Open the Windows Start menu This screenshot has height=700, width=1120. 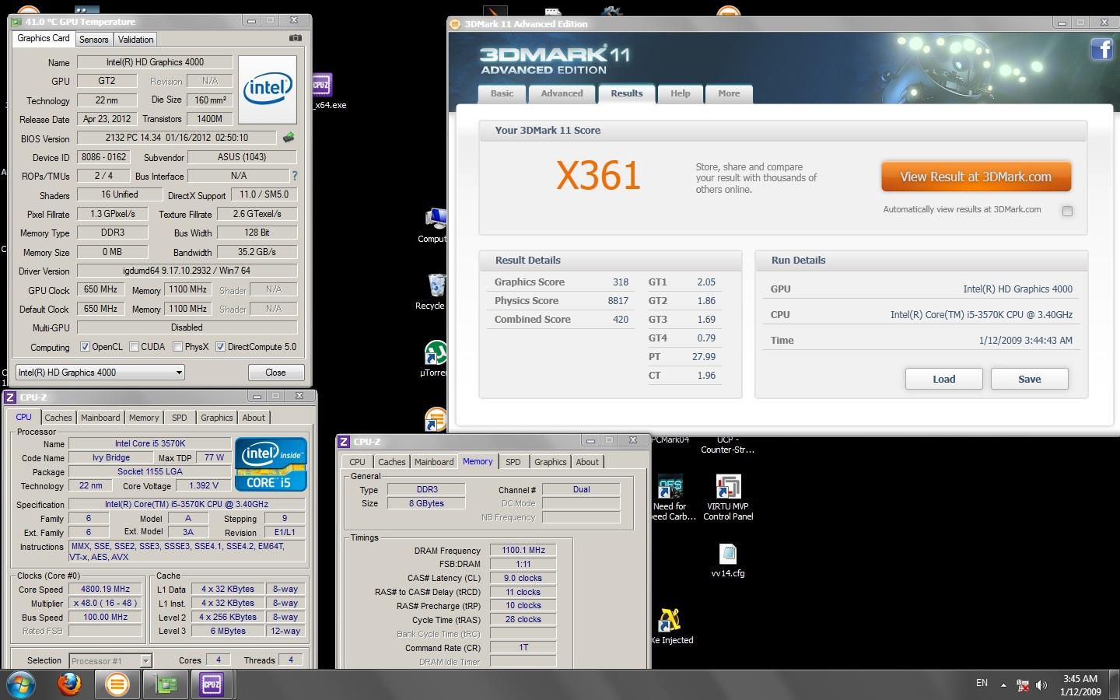(20, 684)
